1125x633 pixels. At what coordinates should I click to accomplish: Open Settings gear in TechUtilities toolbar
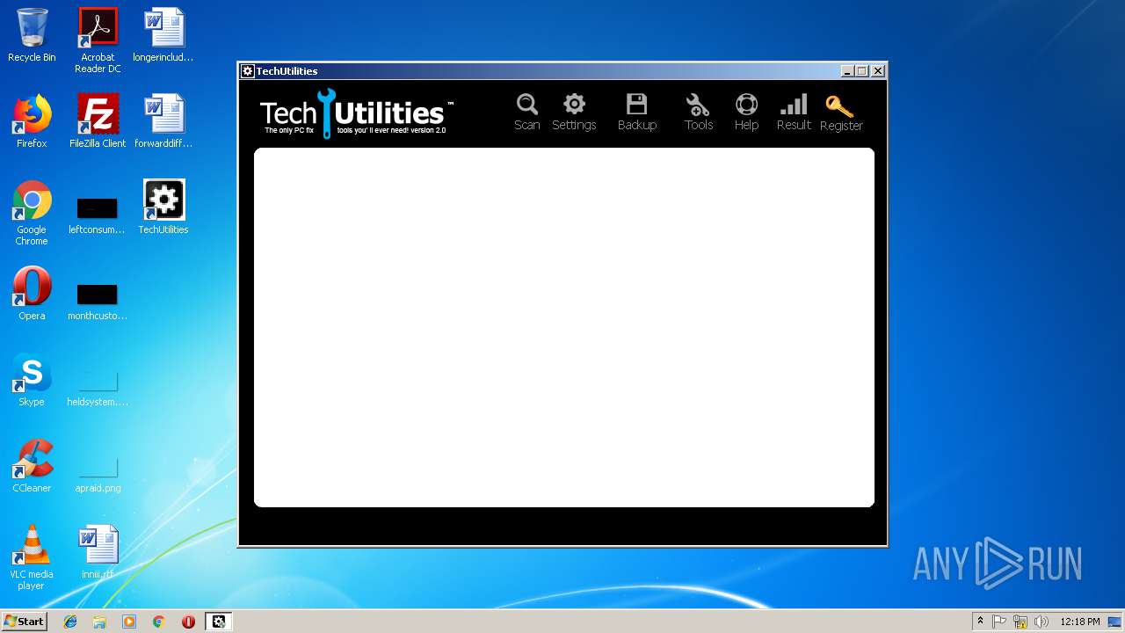click(x=574, y=113)
